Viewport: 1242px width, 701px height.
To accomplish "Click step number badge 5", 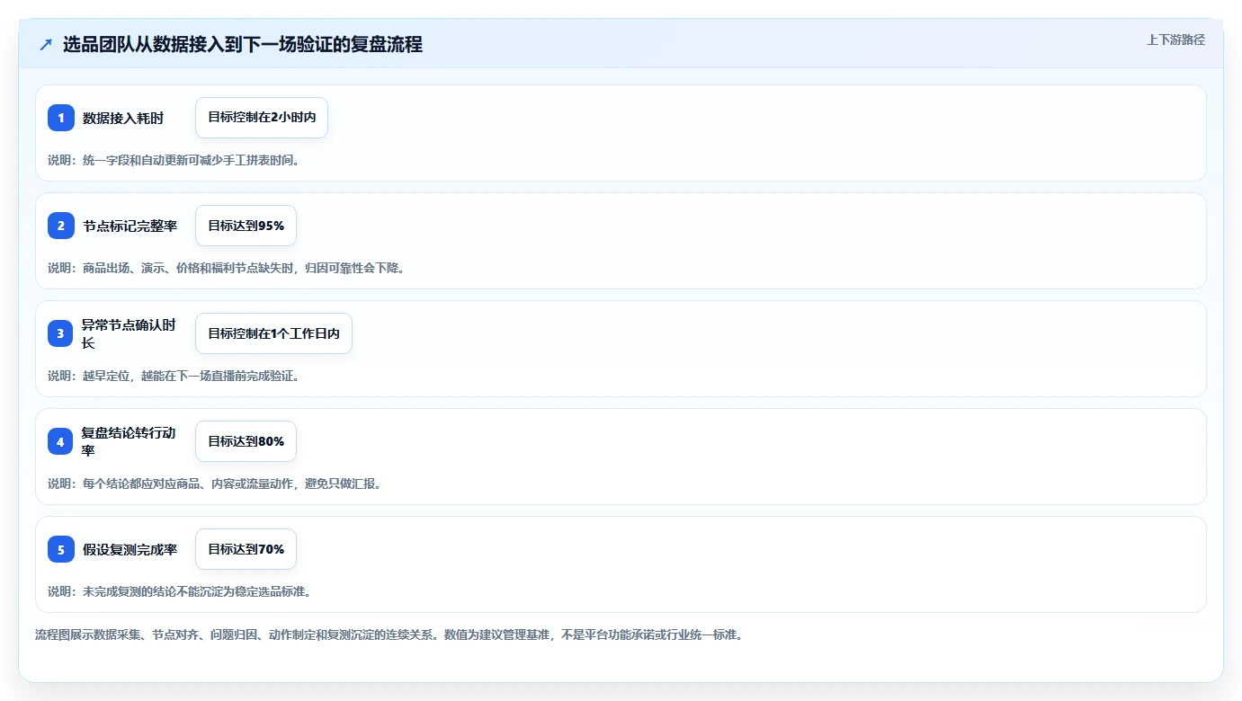I will pos(61,549).
